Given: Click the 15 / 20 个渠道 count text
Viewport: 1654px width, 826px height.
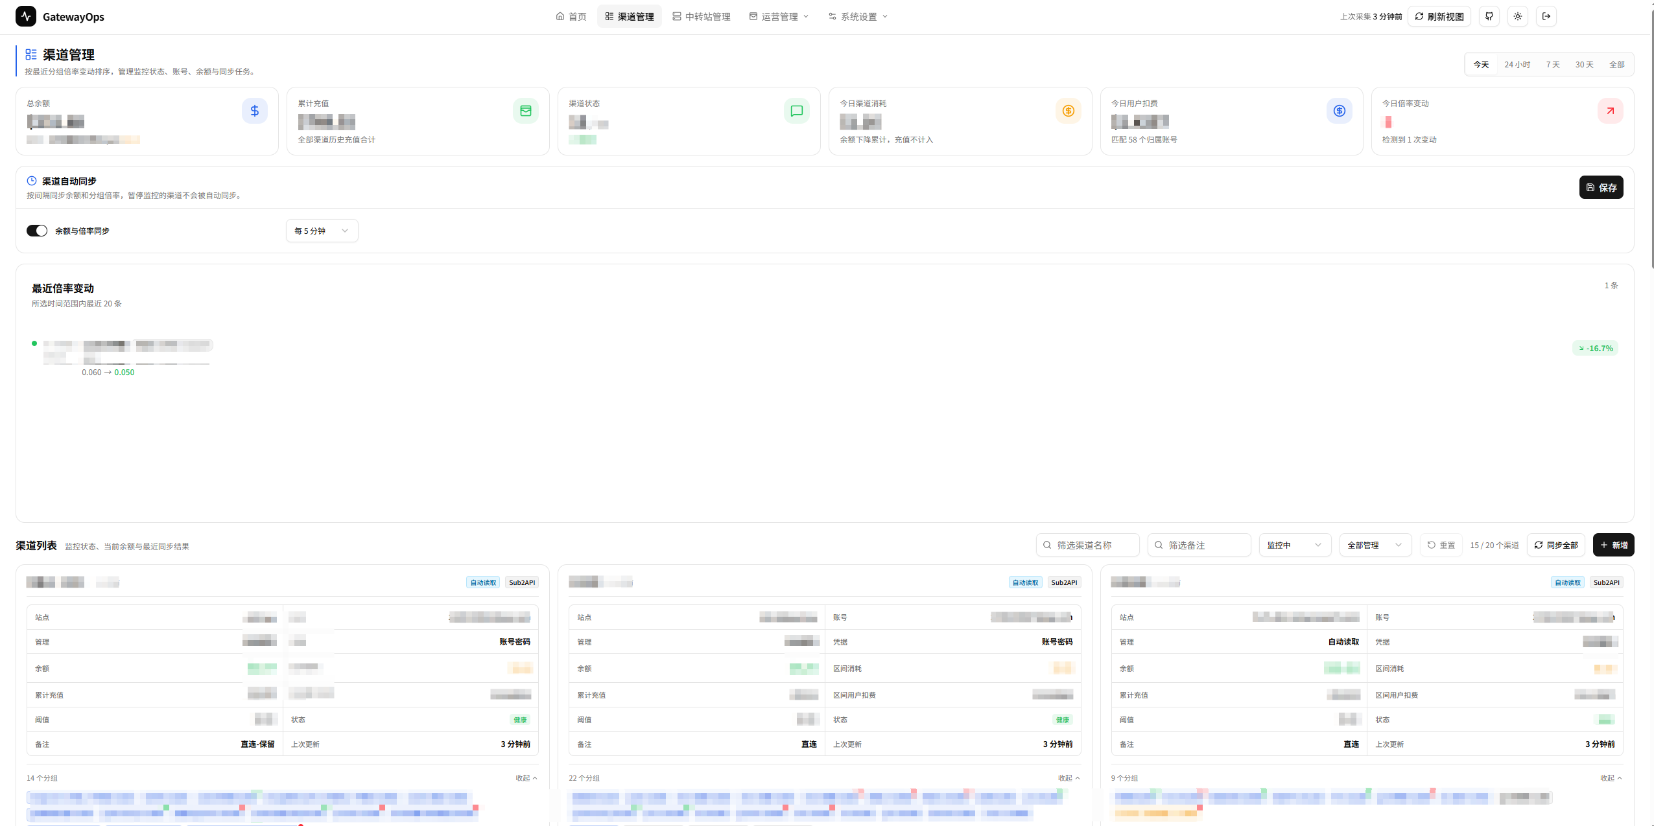Looking at the screenshot, I should click(x=1495, y=545).
